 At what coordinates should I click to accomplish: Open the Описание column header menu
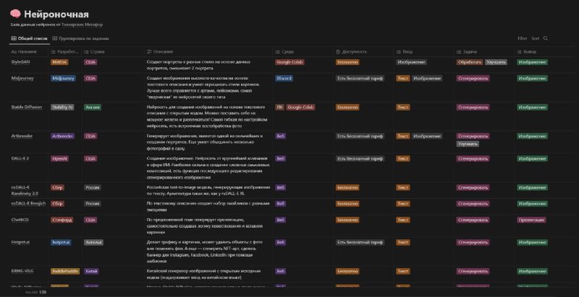point(160,52)
